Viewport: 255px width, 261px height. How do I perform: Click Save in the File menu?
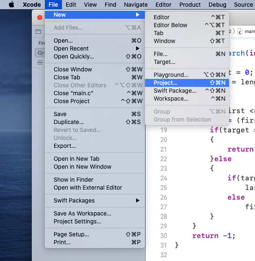[95, 114]
